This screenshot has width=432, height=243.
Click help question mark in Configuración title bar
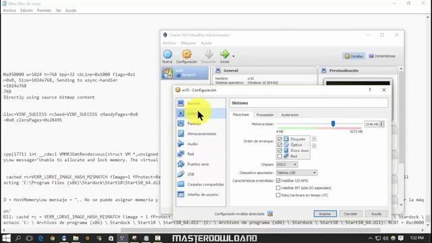(x=370, y=90)
